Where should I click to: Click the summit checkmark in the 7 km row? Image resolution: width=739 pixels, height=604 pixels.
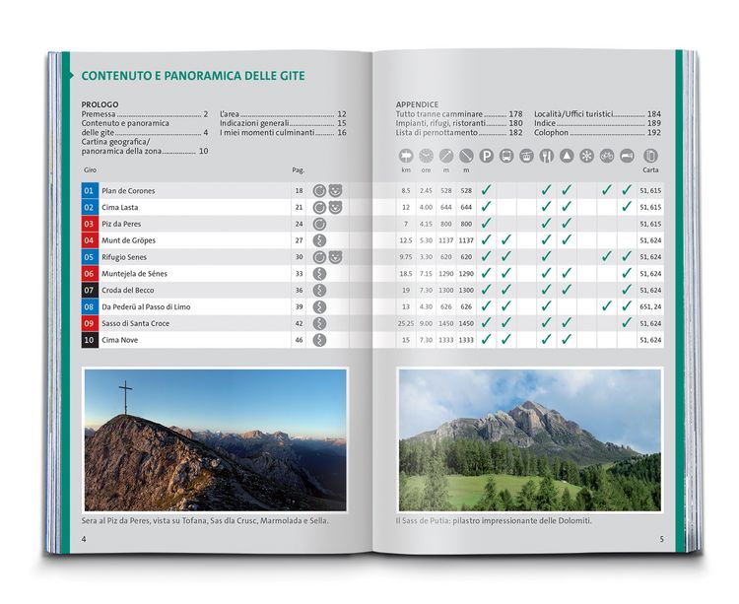click(567, 223)
